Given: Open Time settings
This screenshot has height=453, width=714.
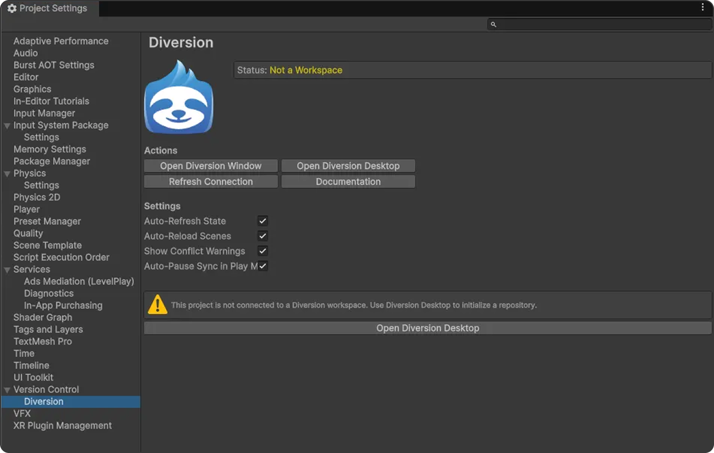Looking at the screenshot, I should click(x=24, y=354).
